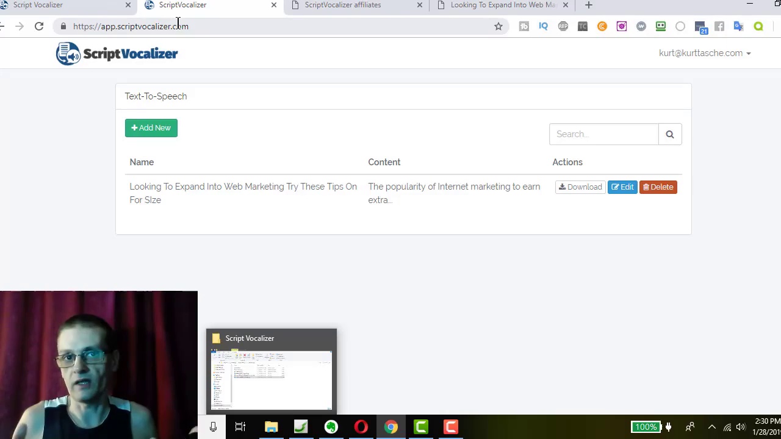Screen dimensions: 781x439
Task: Click the Actions column header
Action: (x=567, y=162)
